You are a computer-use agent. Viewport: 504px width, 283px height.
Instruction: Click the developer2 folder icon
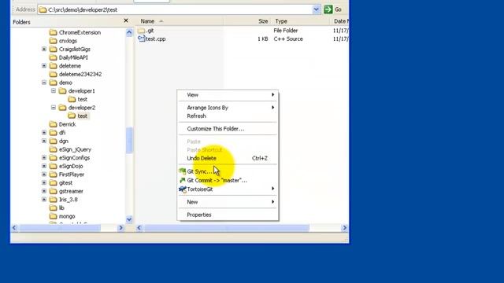pos(63,108)
